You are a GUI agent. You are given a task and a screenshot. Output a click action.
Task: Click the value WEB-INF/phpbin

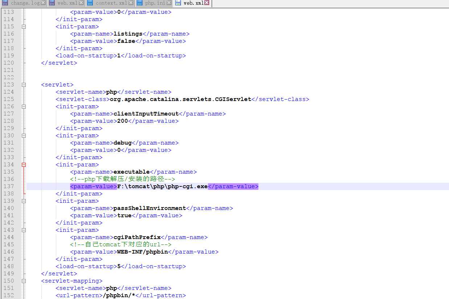[x=143, y=252]
